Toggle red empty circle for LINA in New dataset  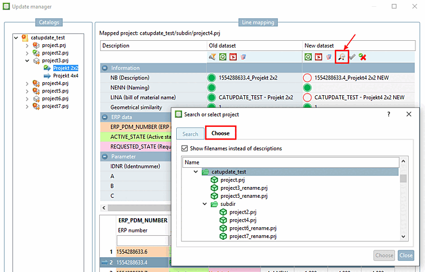307,97
